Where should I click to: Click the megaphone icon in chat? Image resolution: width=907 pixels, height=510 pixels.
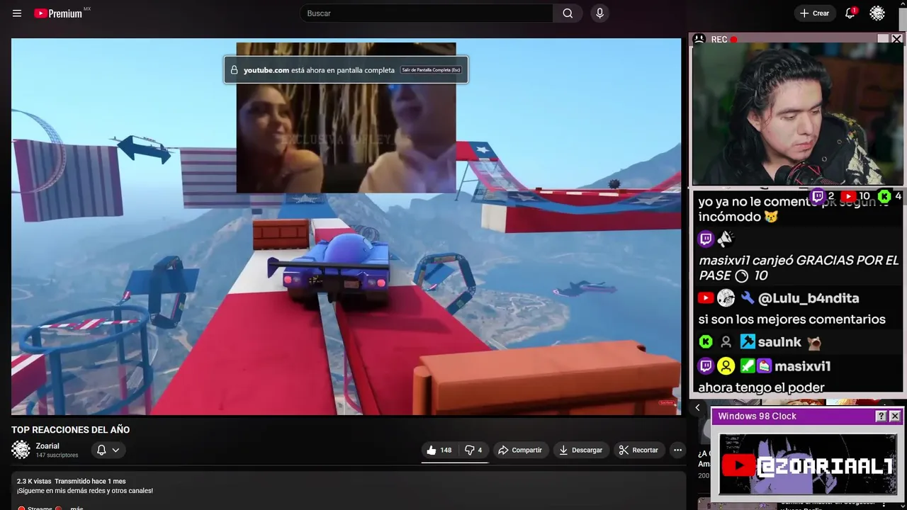(726, 239)
